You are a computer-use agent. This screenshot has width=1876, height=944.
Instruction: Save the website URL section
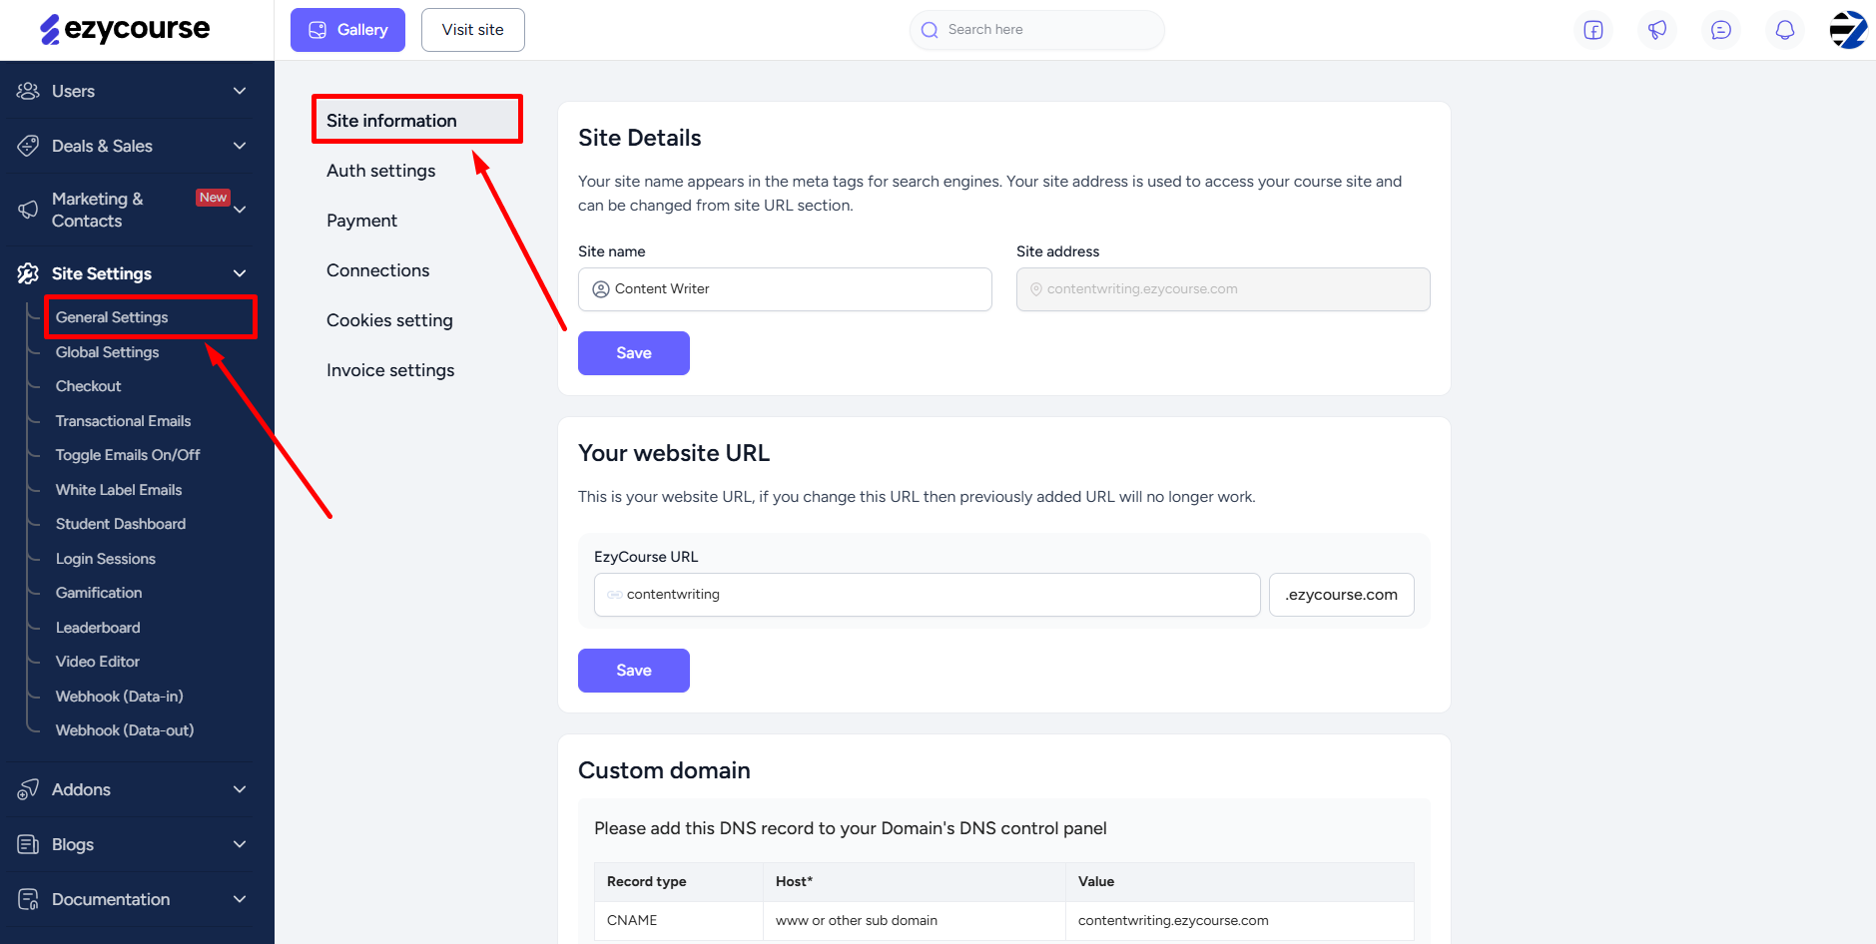click(634, 671)
